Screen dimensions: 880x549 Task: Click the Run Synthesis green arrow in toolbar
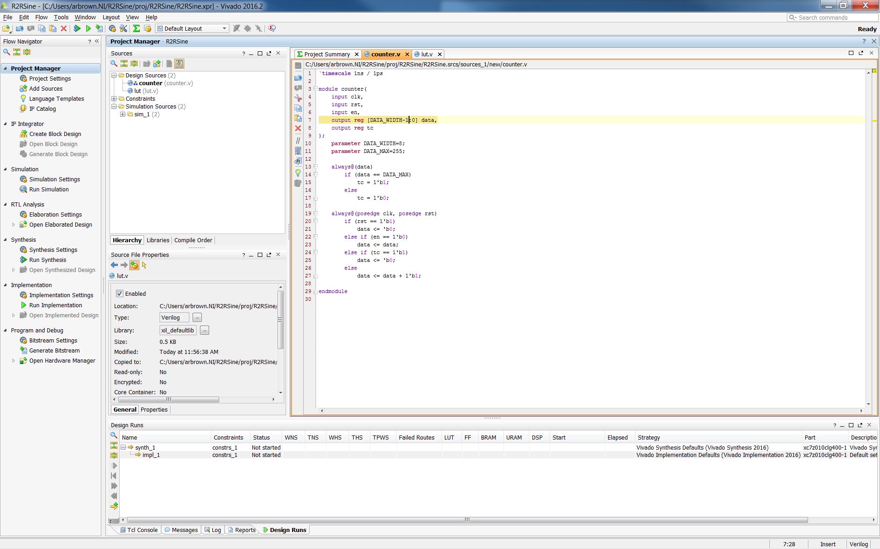pyautogui.click(x=77, y=28)
